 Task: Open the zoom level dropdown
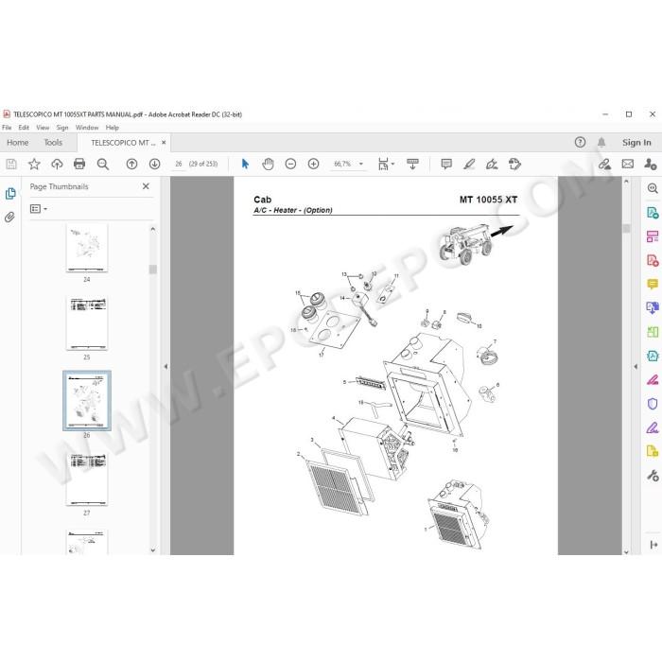tap(361, 164)
